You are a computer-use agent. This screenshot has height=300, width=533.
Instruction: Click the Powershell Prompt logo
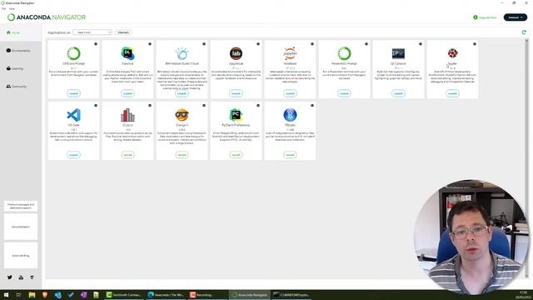point(344,53)
